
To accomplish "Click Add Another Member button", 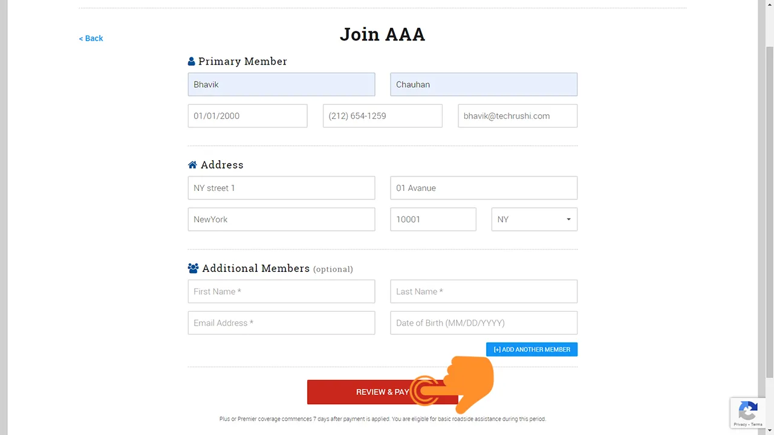I will click(x=532, y=349).
